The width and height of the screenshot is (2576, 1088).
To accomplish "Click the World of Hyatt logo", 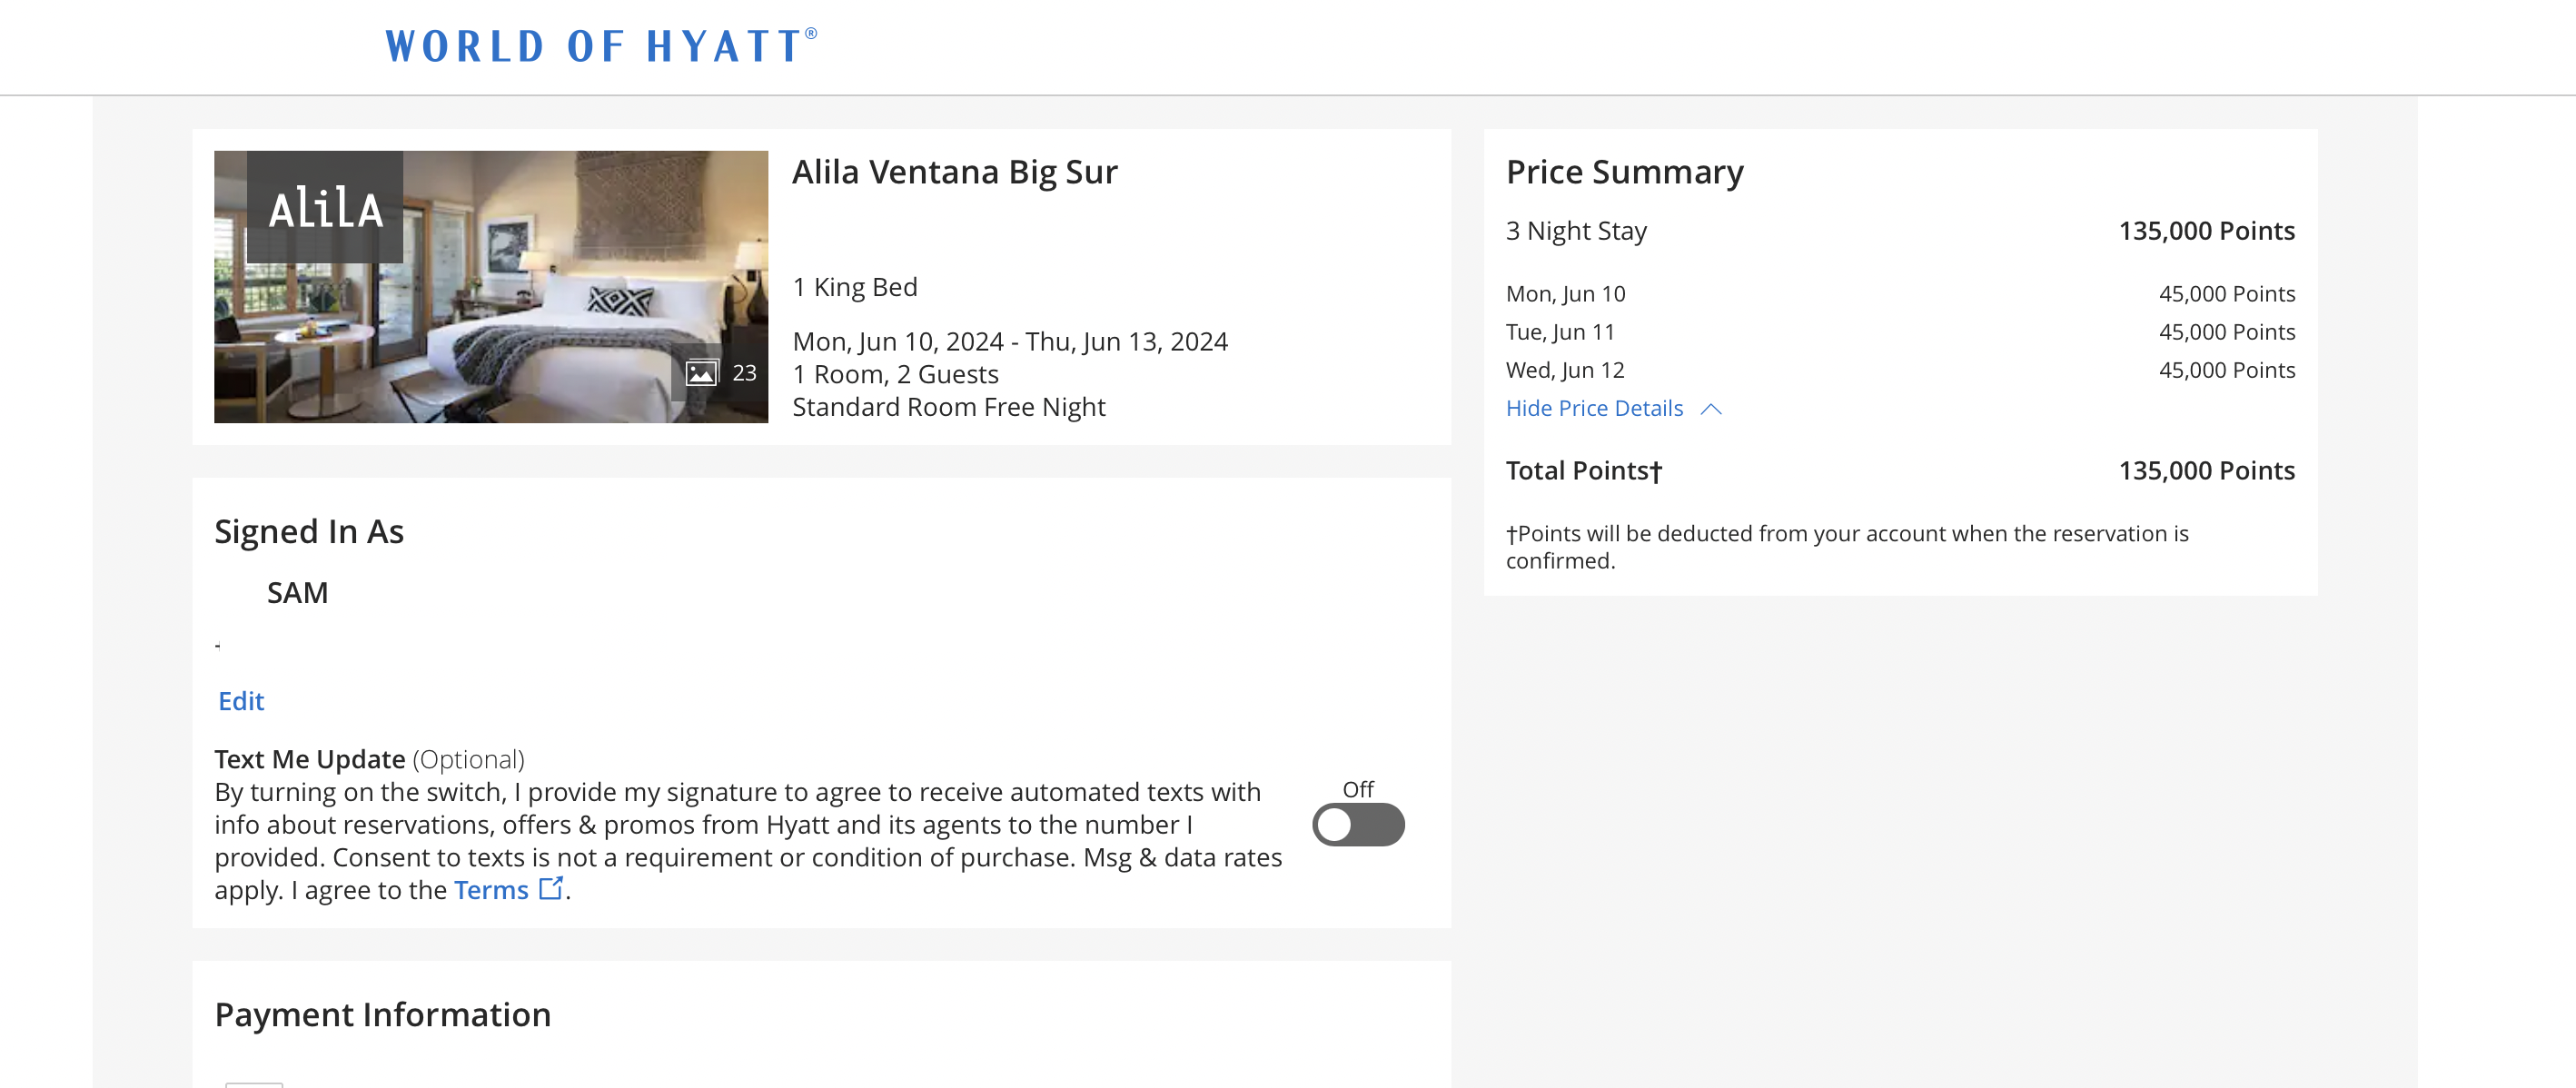I will click(x=601, y=46).
